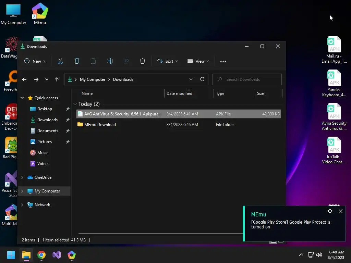351x263 pixels.
Task: Select Mail.ru Email App APK desktop file
Action: 334,50
